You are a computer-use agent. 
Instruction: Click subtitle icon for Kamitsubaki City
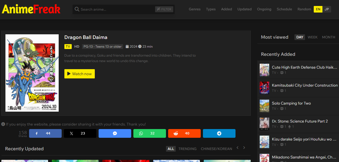pyautogui.click(x=282, y=91)
